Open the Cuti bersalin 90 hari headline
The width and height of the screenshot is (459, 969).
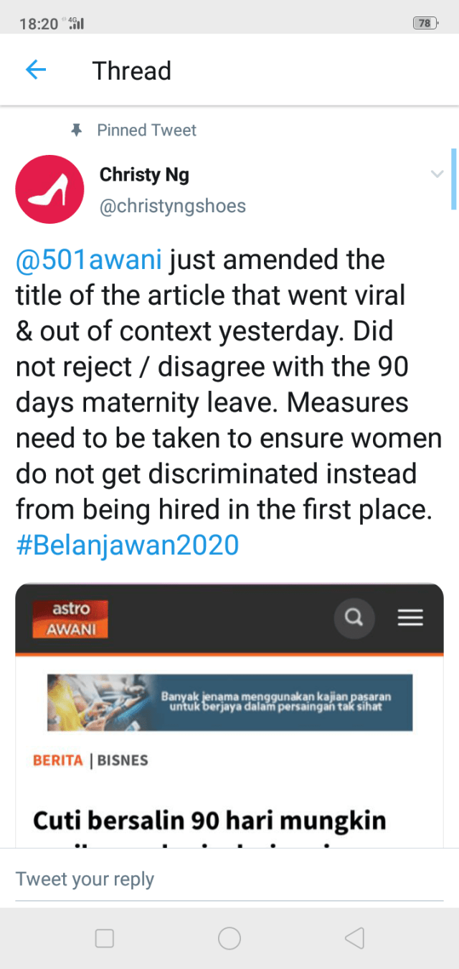coord(209,821)
